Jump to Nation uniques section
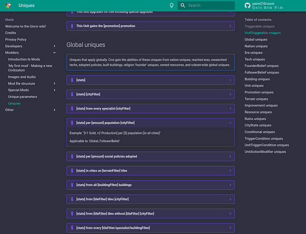 pos(256,46)
